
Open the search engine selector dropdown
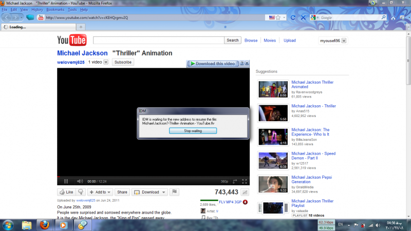(314, 17)
